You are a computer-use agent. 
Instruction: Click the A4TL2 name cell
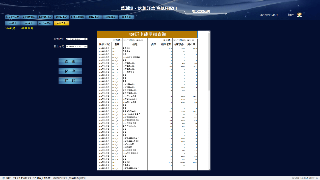tap(117, 165)
